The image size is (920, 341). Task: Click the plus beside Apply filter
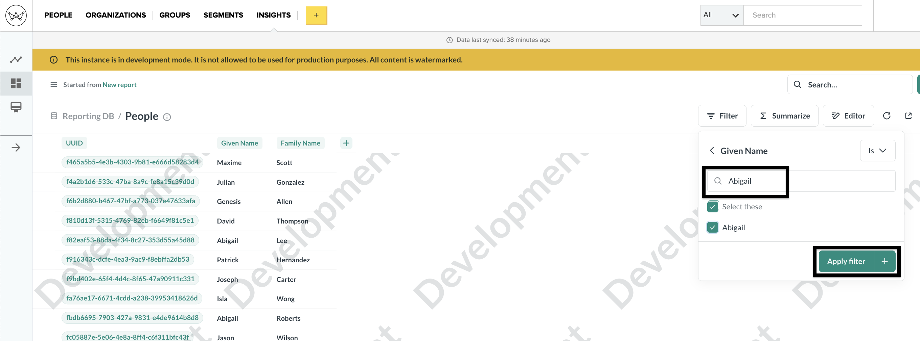[x=884, y=262]
